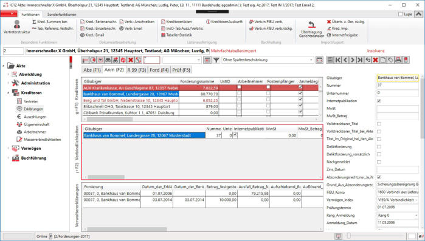Collapse ribbon with chevron button
This screenshot has height=241, width=425.
pos(418,14)
